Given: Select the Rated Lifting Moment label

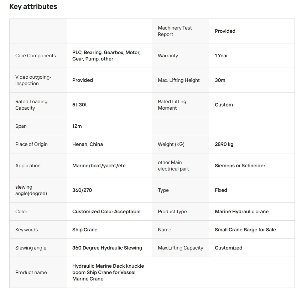Looking at the screenshot, I should pyautogui.click(x=172, y=105).
